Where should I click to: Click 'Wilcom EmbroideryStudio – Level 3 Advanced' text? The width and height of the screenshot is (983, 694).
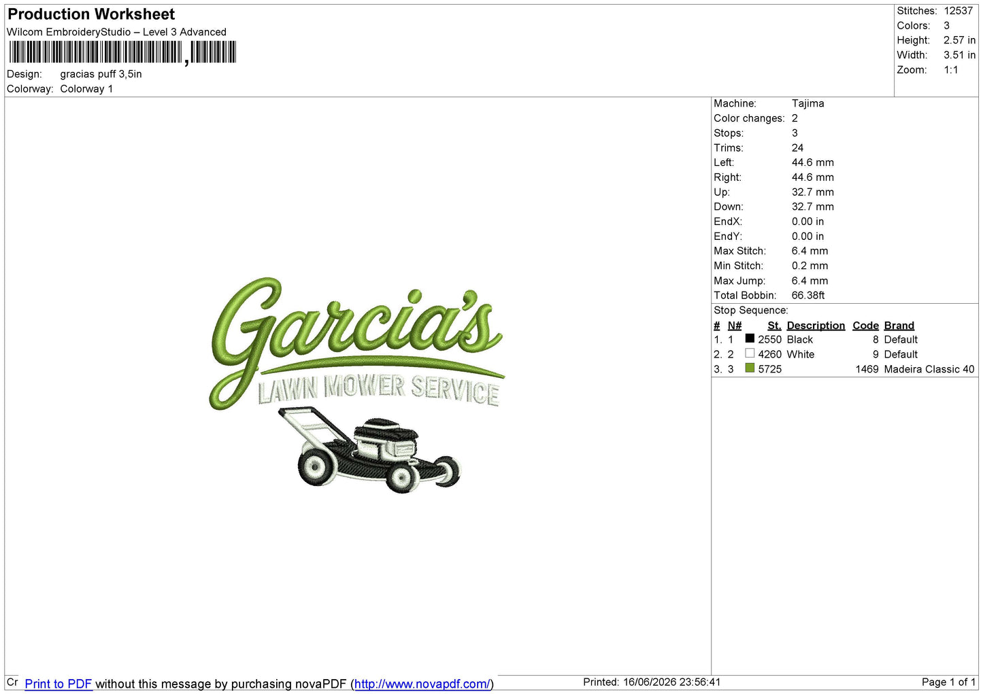coord(116,32)
